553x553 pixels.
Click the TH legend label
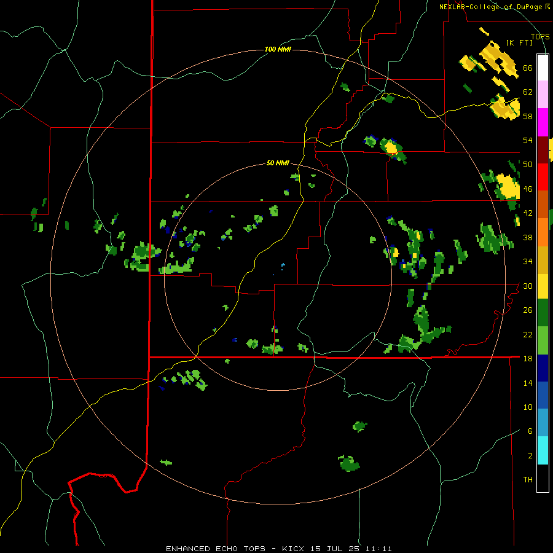(528, 480)
